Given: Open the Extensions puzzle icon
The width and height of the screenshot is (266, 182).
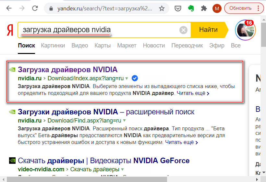Looking at the screenshot, I should tap(204, 8).
